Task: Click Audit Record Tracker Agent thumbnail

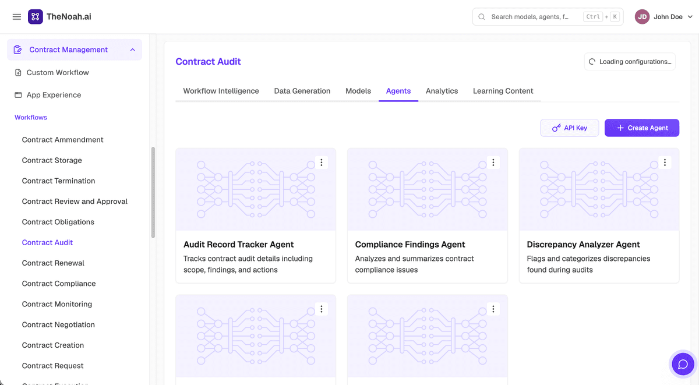Action: [256, 189]
